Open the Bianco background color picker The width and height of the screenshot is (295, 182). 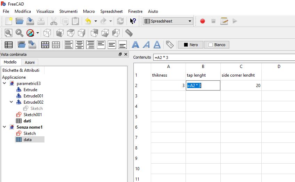pyautogui.click(x=216, y=45)
